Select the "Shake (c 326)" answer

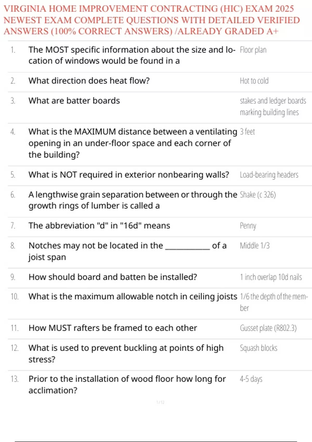pos(258,195)
